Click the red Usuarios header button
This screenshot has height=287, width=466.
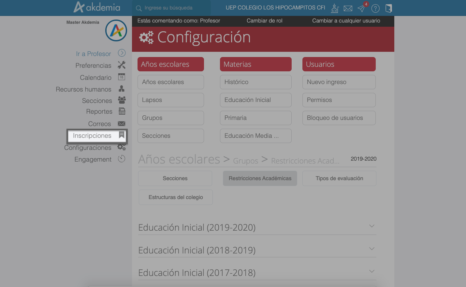pyautogui.click(x=339, y=64)
